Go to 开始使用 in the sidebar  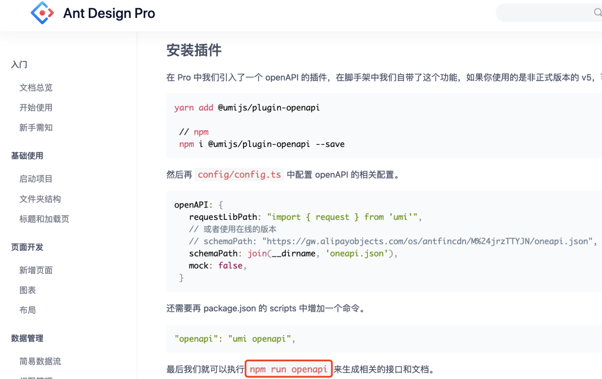pos(36,107)
